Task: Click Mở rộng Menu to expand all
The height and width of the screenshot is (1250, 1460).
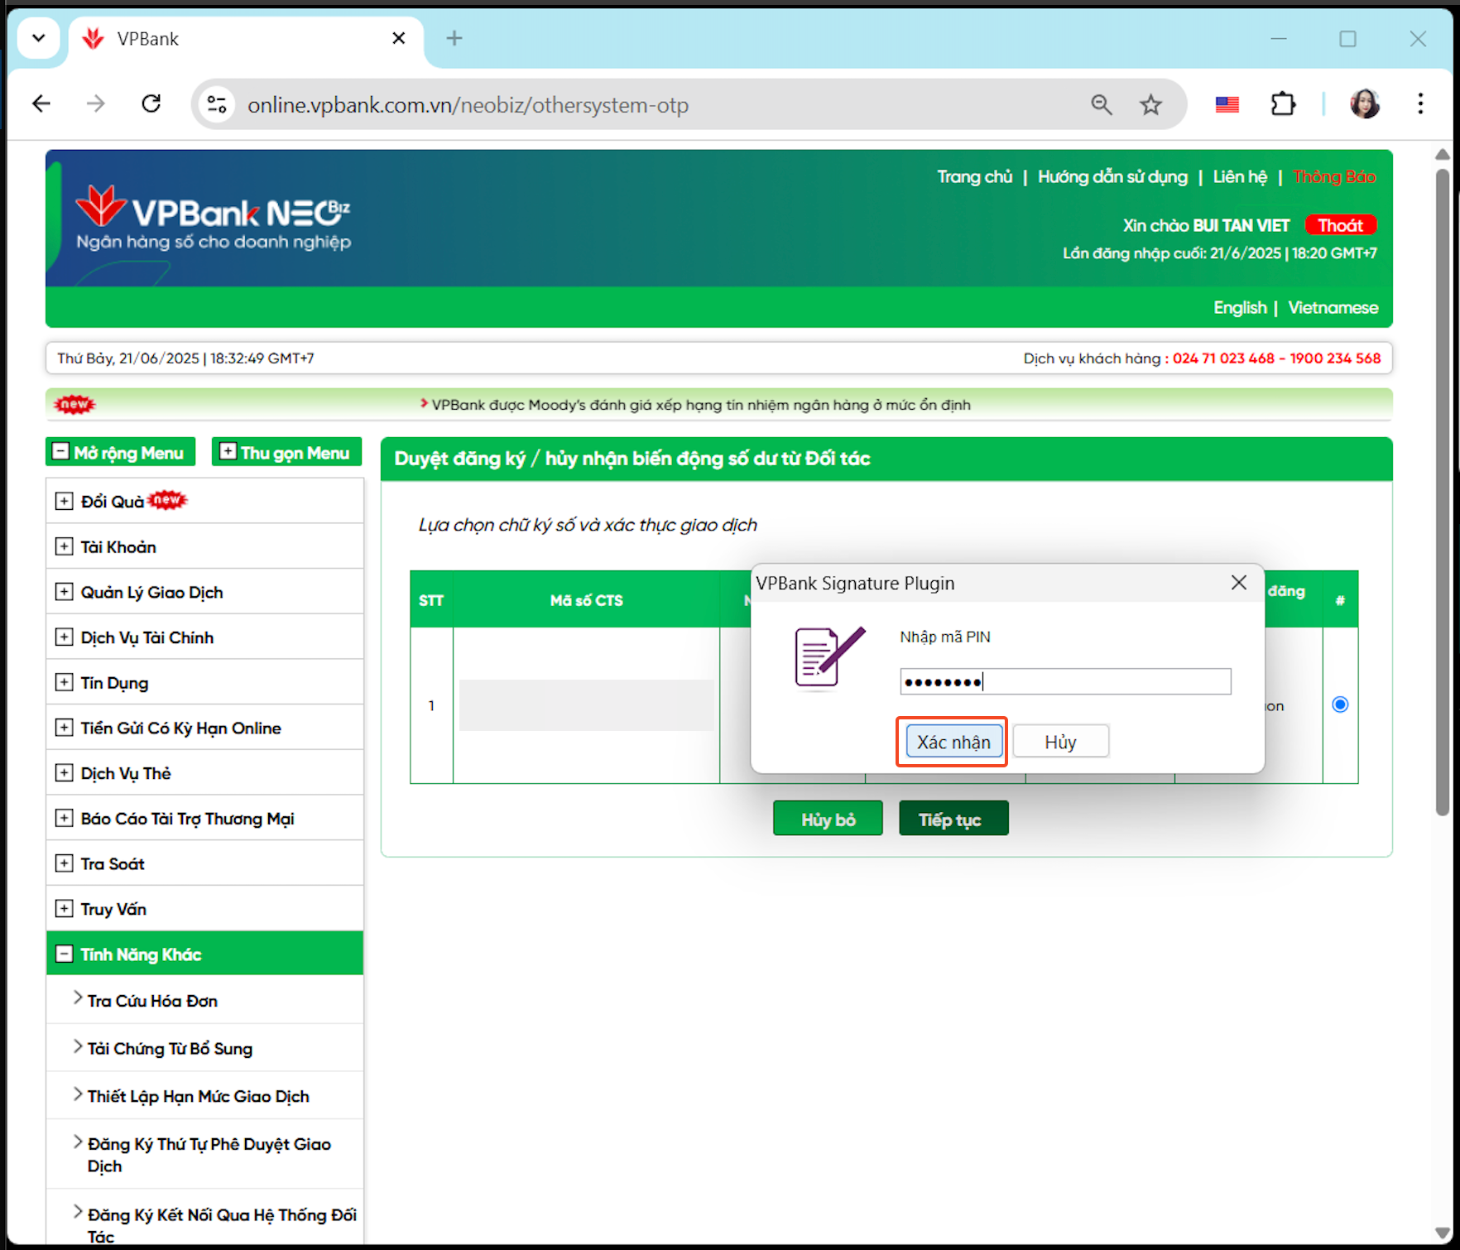Action: (121, 453)
